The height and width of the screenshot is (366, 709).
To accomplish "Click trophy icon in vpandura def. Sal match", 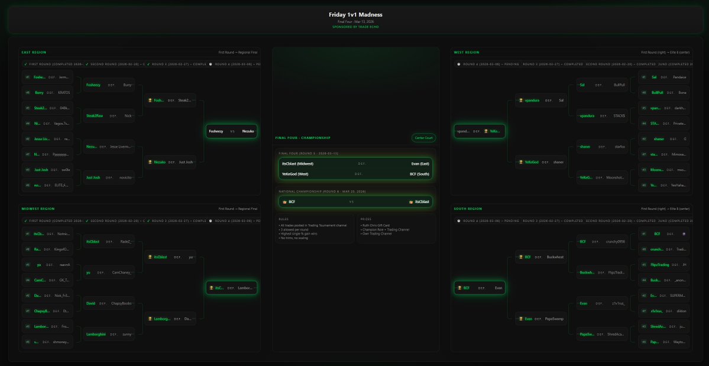I will point(521,101).
